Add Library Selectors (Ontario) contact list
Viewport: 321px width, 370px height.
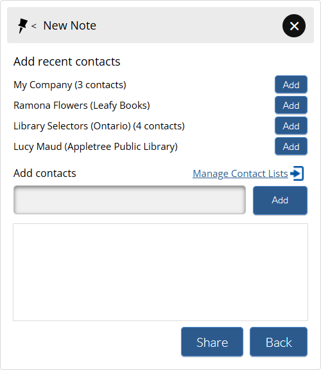[291, 125]
